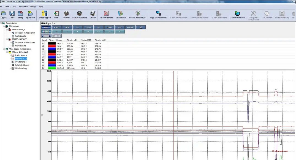Click Ta bort instrument icon

(x=219, y=13)
